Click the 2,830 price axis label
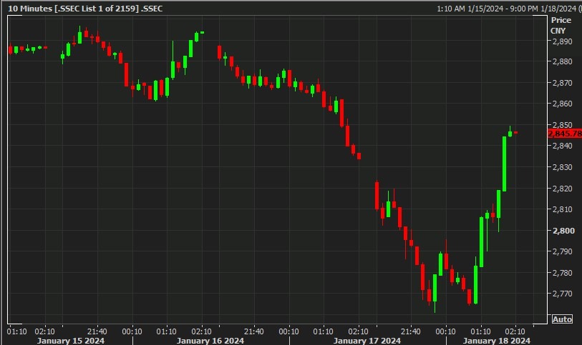 pyautogui.click(x=563, y=167)
